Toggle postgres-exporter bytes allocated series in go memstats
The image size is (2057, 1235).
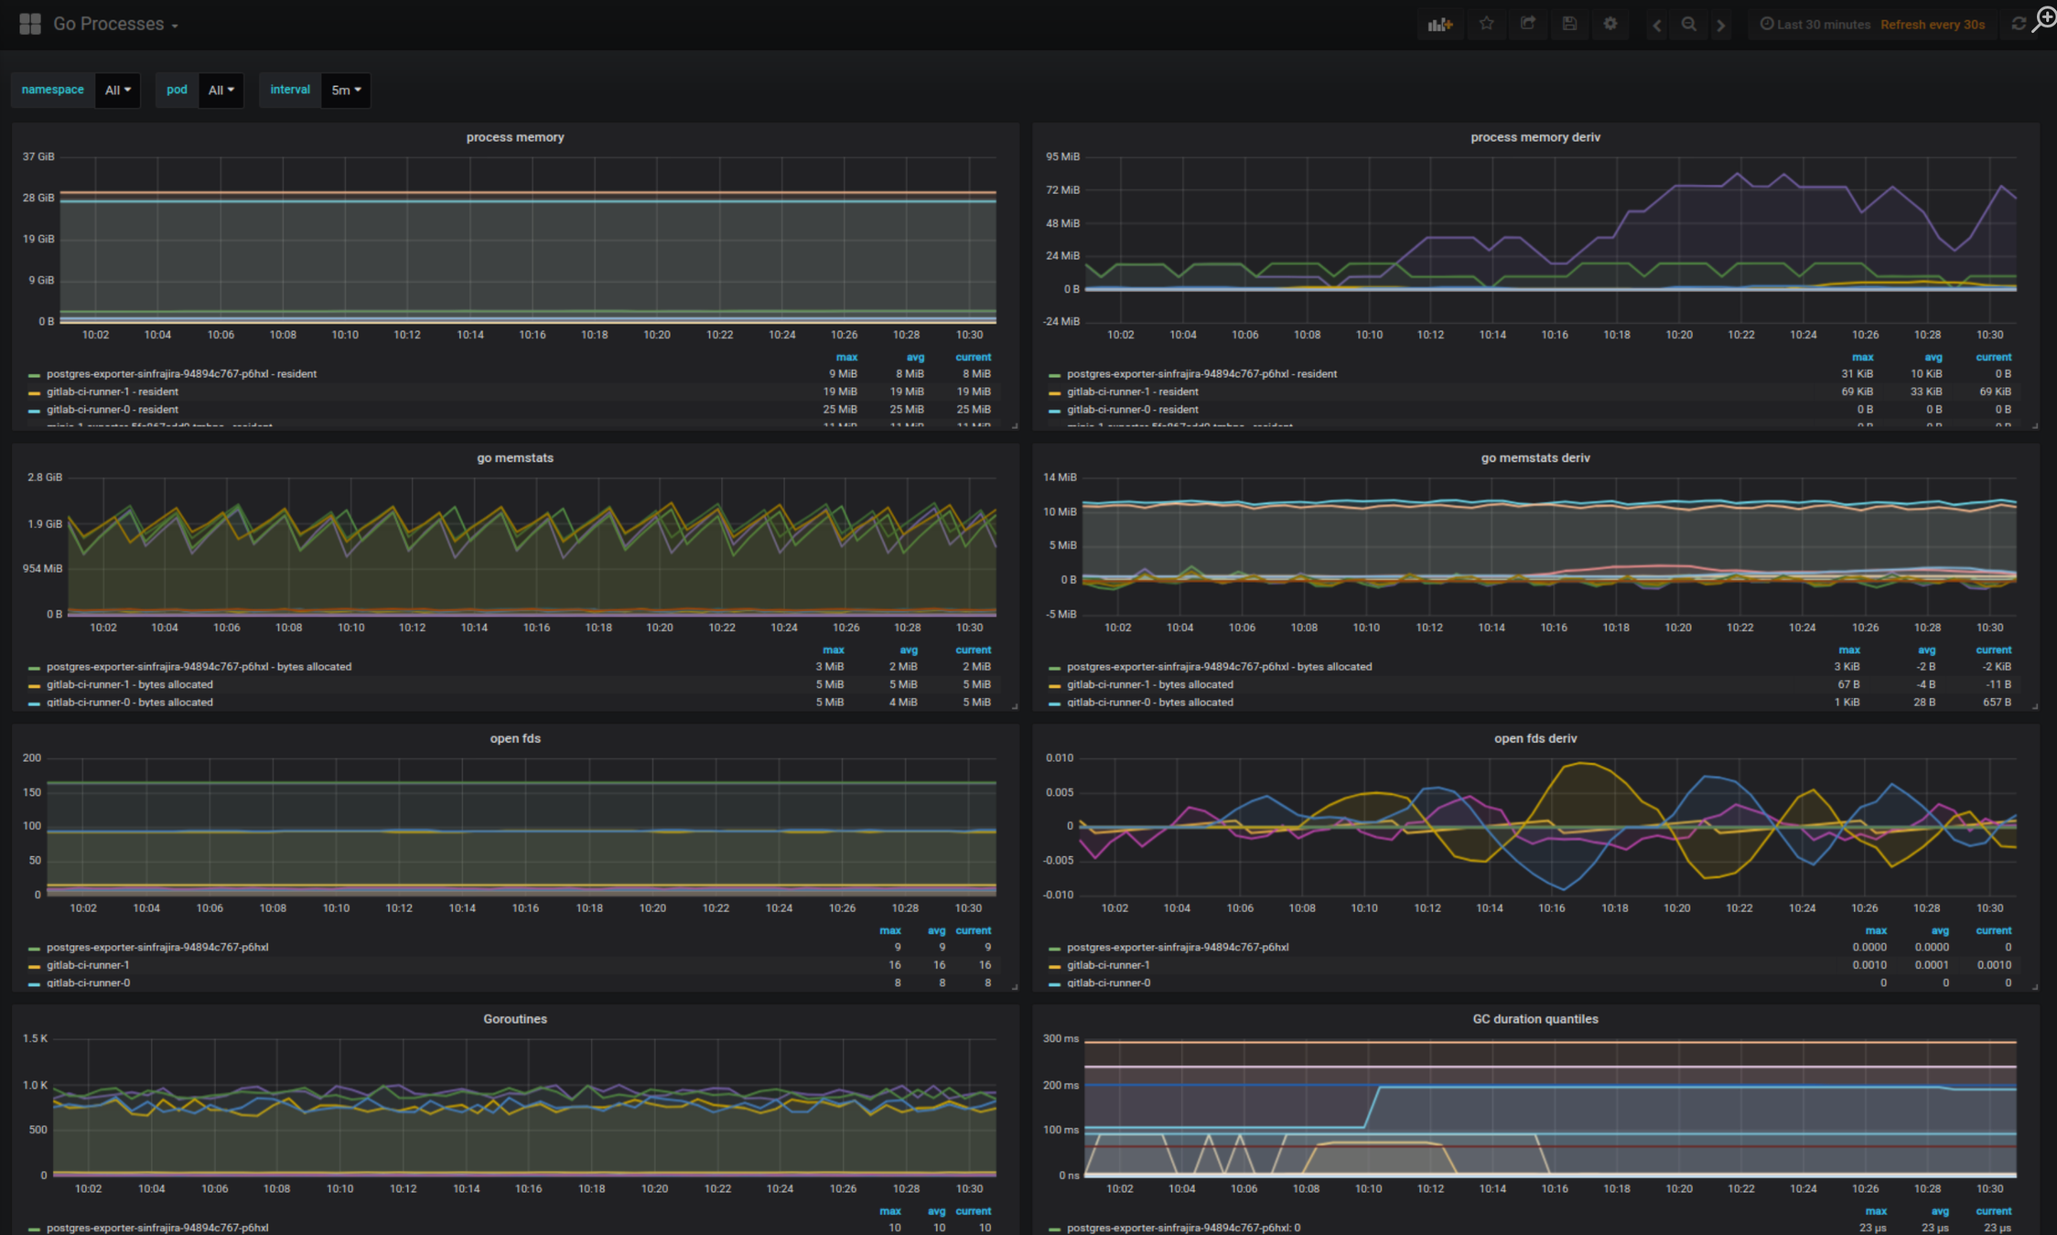click(x=199, y=667)
